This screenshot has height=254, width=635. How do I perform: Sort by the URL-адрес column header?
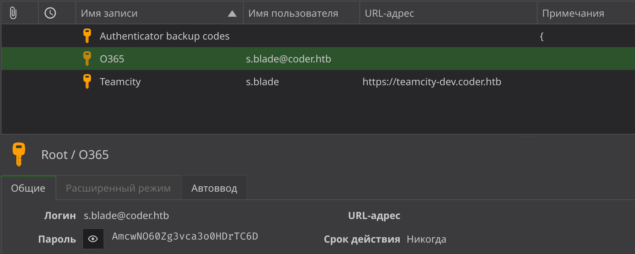[x=448, y=13]
